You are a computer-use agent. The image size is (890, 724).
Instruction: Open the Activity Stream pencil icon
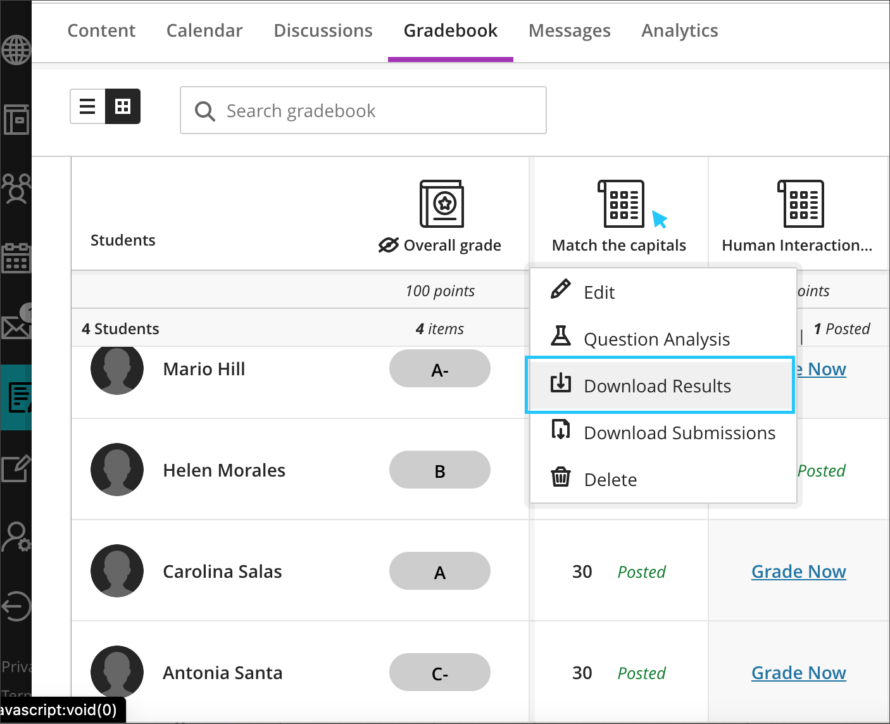pyautogui.click(x=16, y=468)
